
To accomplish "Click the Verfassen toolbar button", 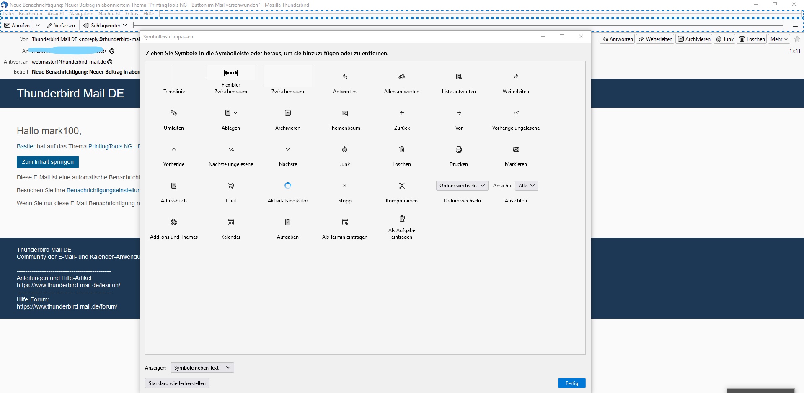I will point(61,26).
